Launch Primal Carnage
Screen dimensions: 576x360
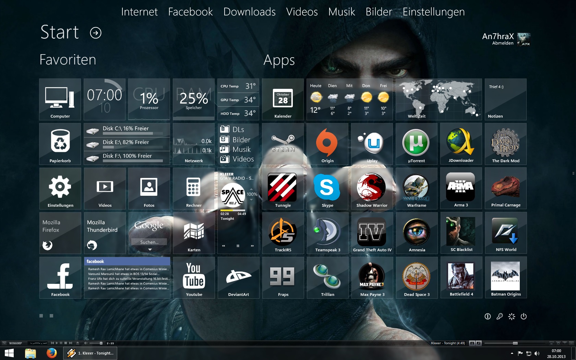506,189
